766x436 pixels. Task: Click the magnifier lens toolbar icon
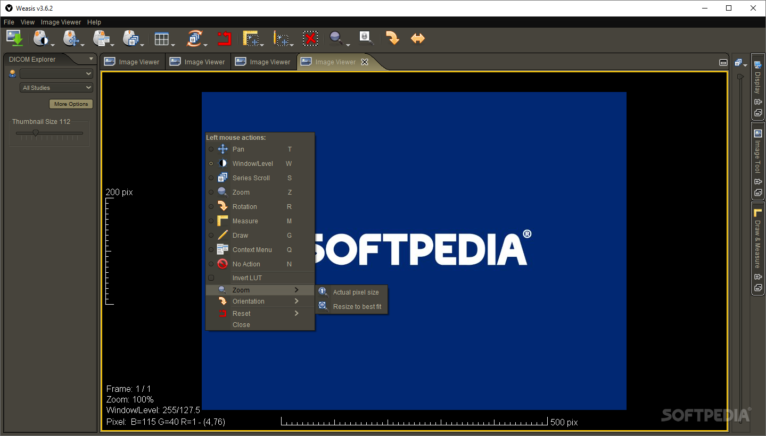pos(366,37)
